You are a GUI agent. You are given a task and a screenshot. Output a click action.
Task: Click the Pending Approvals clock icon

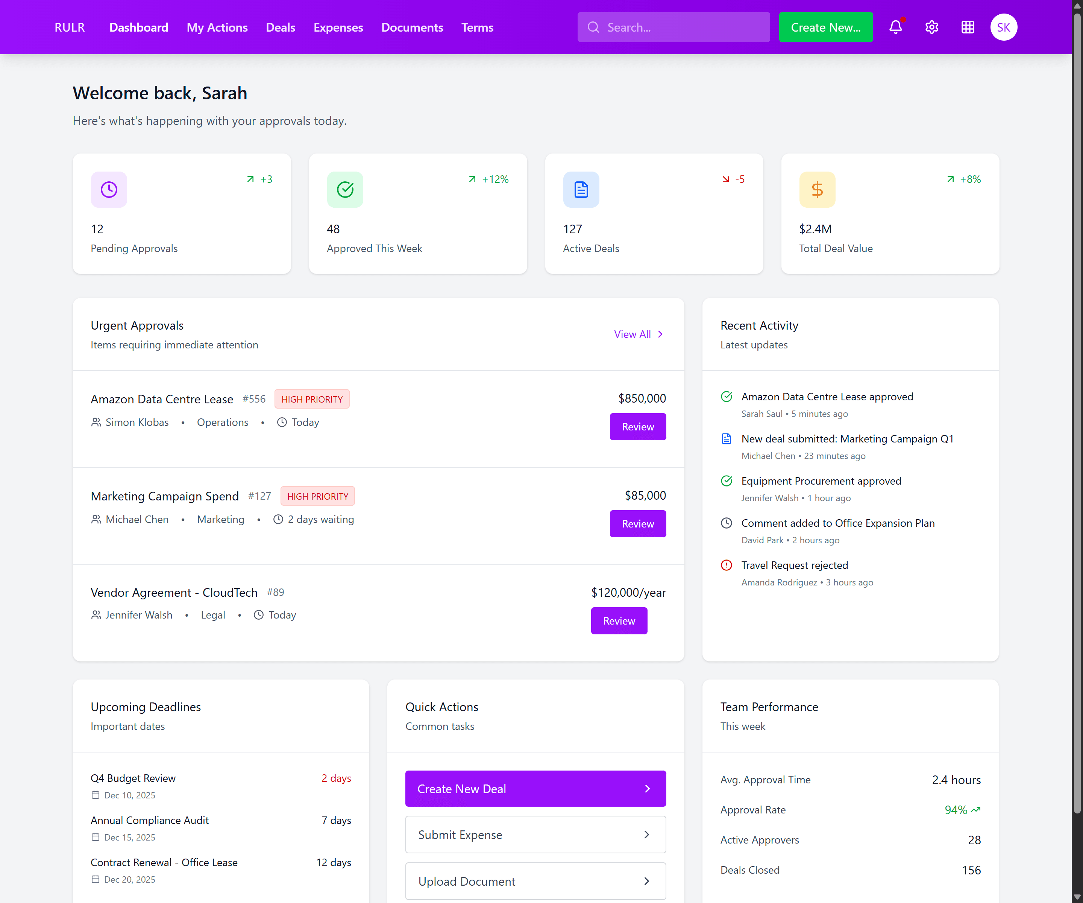tap(109, 189)
